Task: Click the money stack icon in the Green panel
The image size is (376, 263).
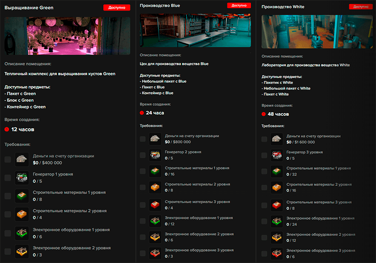Action: click(x=22, y=159)
